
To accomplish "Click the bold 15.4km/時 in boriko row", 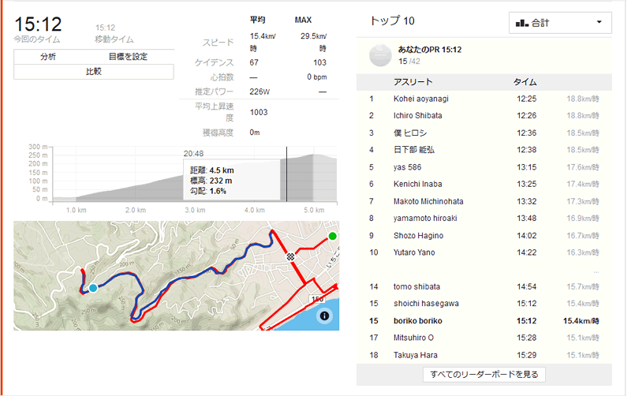I will pos(581,321).
